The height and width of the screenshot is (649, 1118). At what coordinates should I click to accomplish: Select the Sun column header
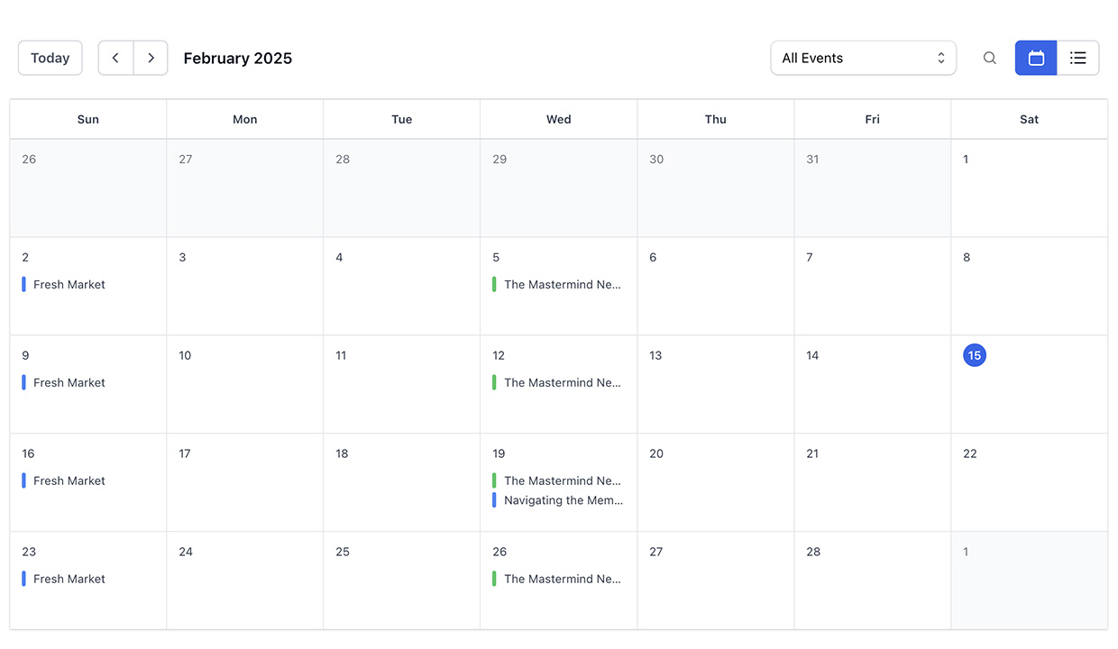(87, 118)
